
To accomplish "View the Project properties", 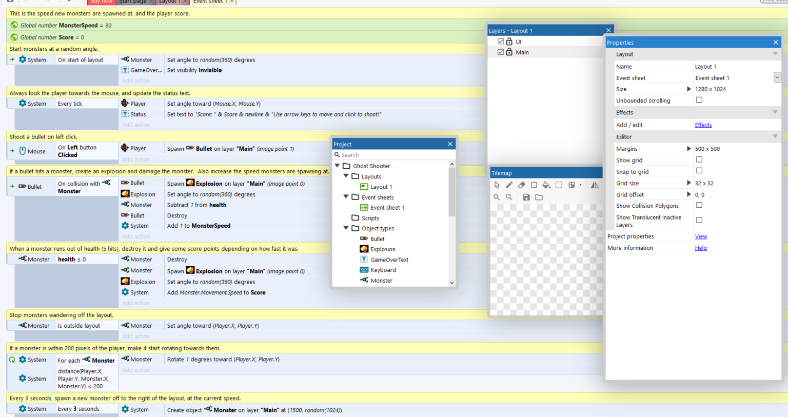I will (701, 236).
